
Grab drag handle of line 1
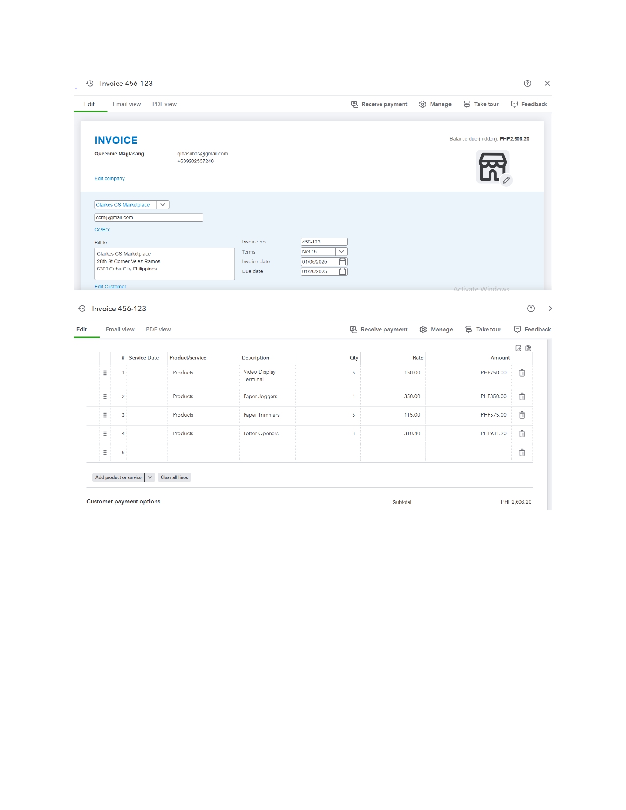pyautogui.click(x=105, y=373)
